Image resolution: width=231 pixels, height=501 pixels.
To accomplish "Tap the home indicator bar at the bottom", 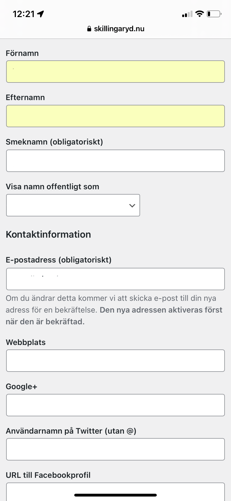I will (x=116, y=495).
